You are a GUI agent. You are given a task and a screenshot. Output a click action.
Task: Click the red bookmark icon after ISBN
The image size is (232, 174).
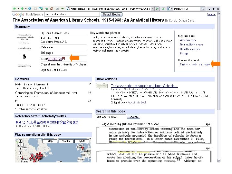tap(63, 58)
